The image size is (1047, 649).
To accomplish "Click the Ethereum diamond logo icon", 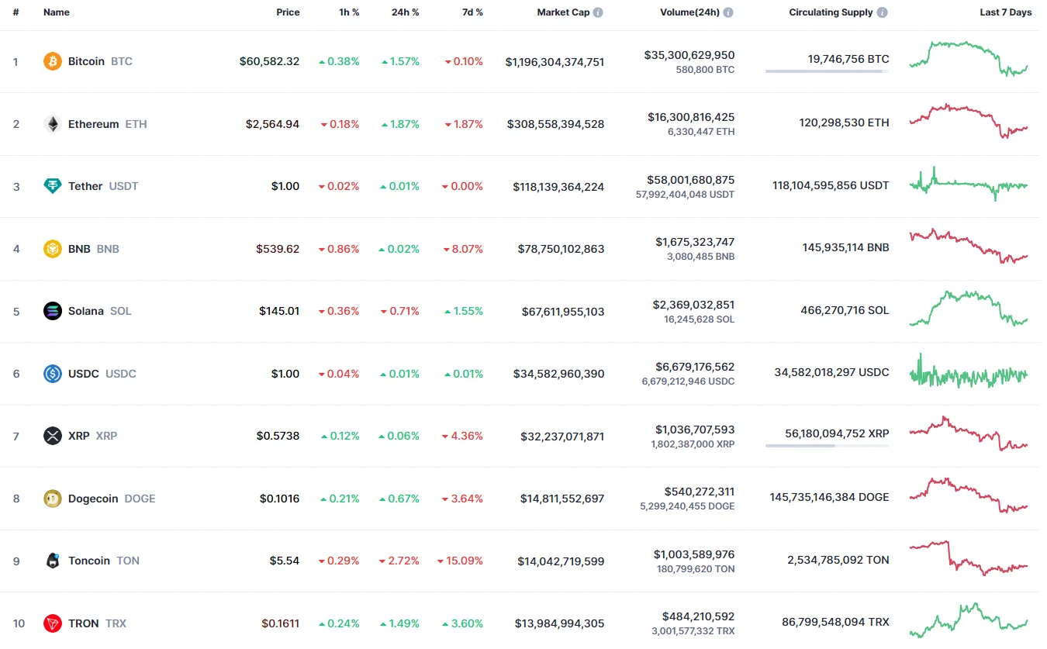I will click(52, 124).
